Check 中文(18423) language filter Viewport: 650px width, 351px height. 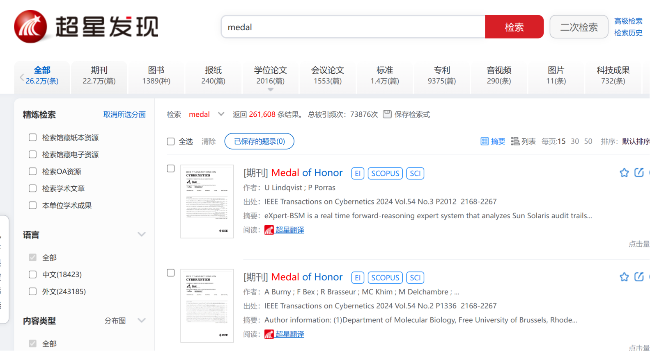(x=32, y=274)
